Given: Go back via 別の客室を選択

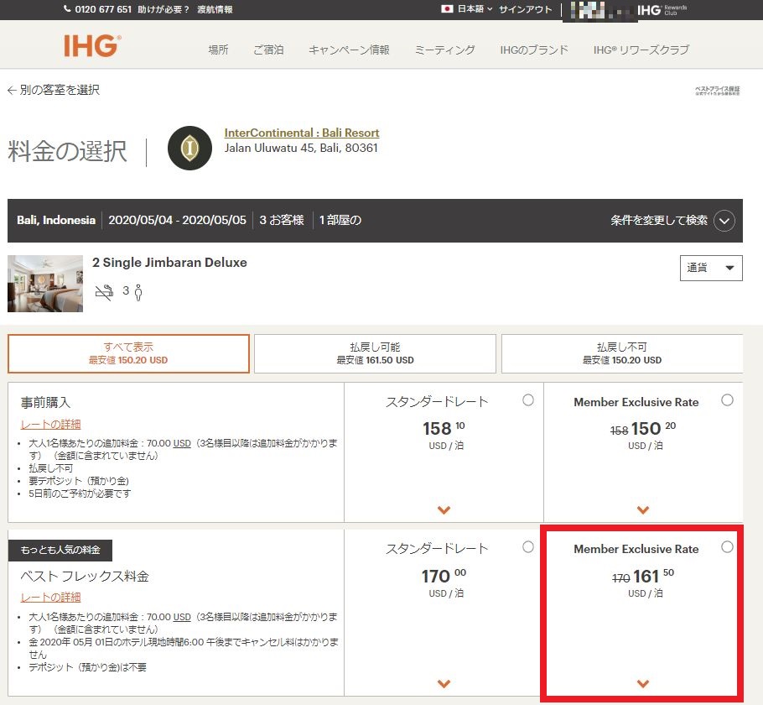Looking at the screenshot, I should click(x=60, y=90).
